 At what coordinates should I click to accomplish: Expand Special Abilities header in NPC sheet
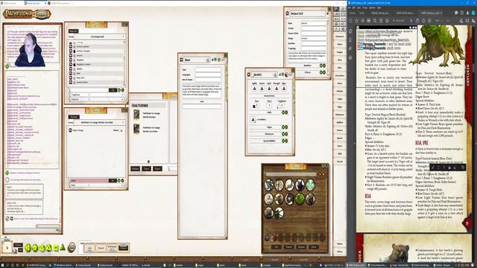(x=269, y=141)
